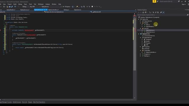Switch to the IGiphyService.cs tab
The width and height of the screenshot is (189, 106).
coord(25,10)
